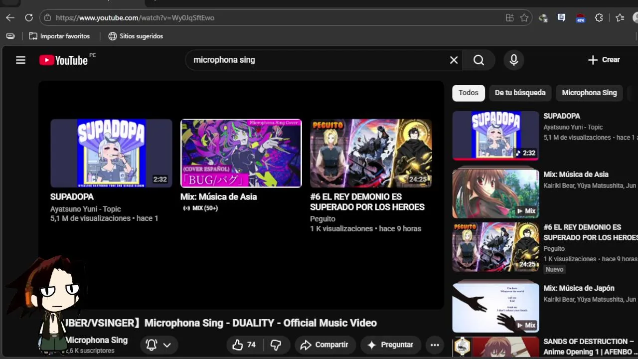
Task: Go to YouTube home via the logo
Action: click(64, 60)
